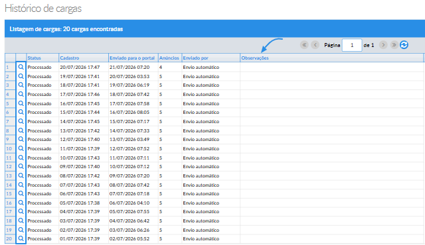Click Anúncios value 4 in first row
The width and height of the screenshot is (425, 245).
(161, 67)
